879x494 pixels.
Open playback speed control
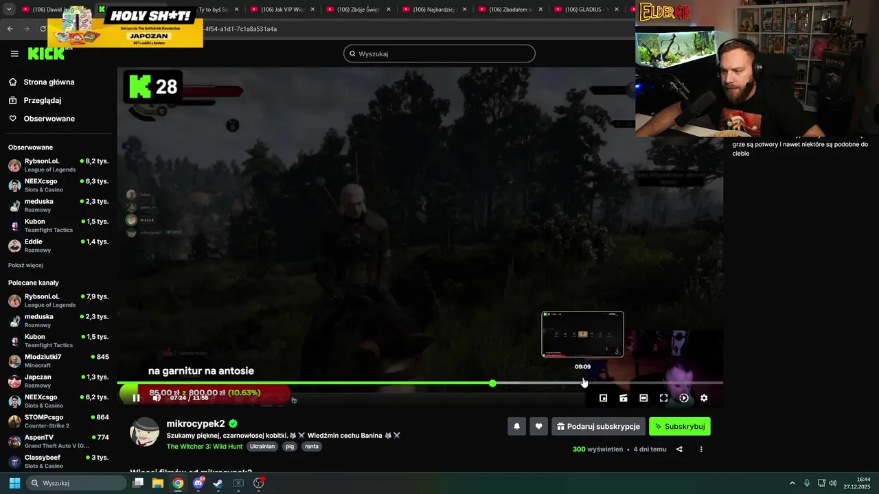pos(684,398)
